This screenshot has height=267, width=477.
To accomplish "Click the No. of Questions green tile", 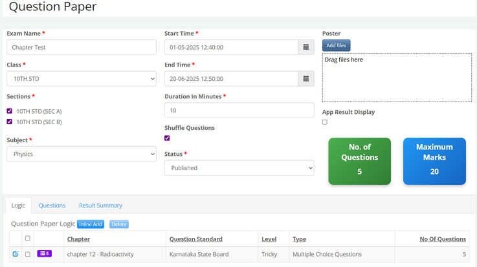I will click(359, 161).
